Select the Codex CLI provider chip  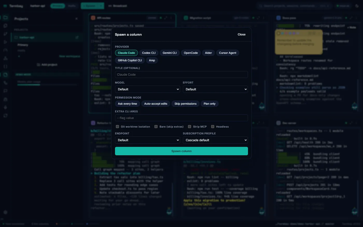149,53
